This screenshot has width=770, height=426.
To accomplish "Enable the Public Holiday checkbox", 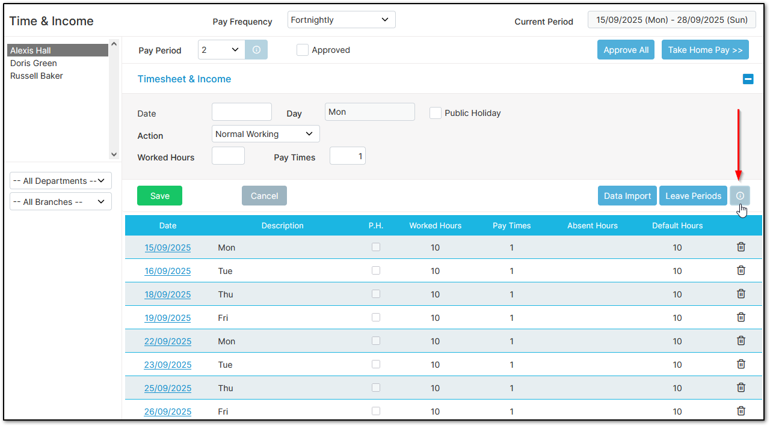I will [436, 113].
